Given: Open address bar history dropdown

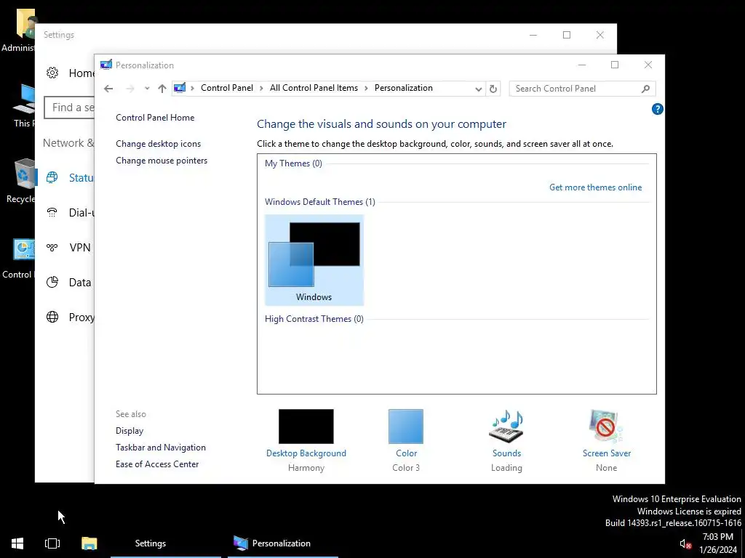Looking at the screenshot, I should click(x=479, y=89).
